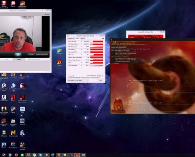Image resolution: width=195 pixels, height=157 pixels.
Task: Expand the GPU Memory Clock sensor dropdown
Action: tap(81, 44)
